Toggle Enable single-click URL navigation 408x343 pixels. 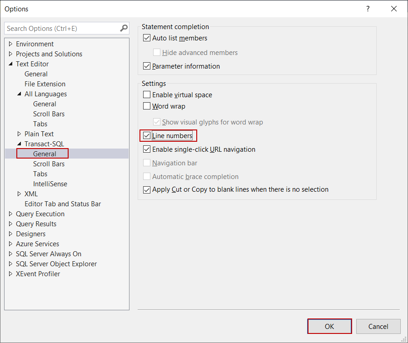pyautogui.click(x=147, y=149)
